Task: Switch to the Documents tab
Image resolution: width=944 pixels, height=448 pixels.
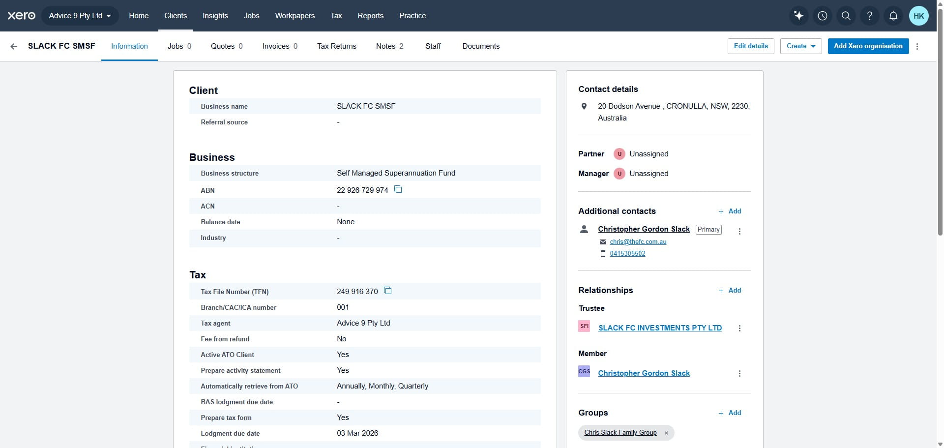Action: tap(481, 46)
